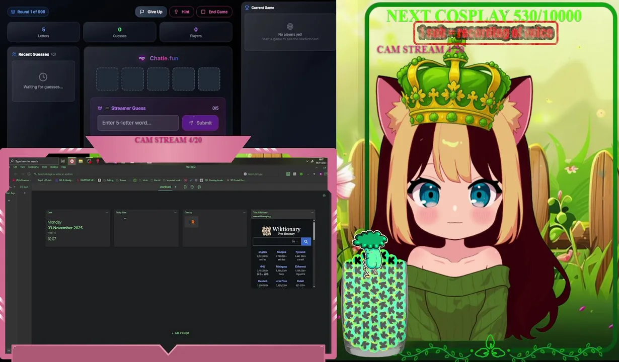
Task: Open the Malagasy Wiktionary link
Action: (x=282, y=266)
